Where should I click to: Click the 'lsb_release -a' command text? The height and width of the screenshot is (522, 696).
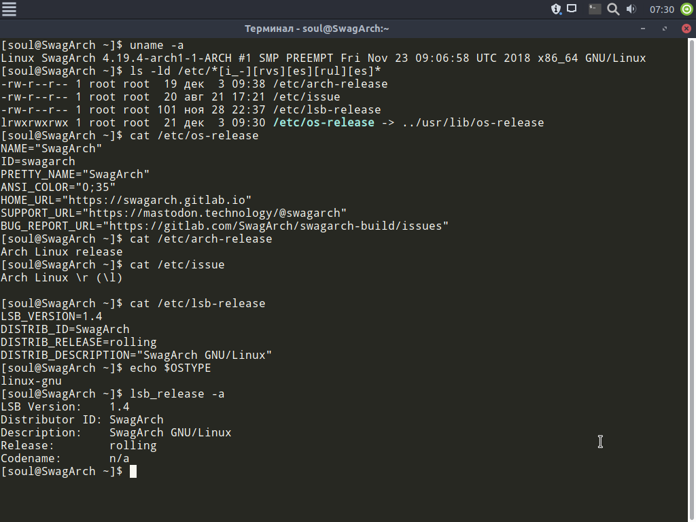(177, 394)
